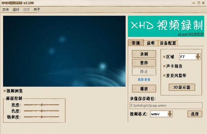The height and width of the screenshot is (134, 207).
Task: Click the 播放 play button
Action: (x=144, y=88)
